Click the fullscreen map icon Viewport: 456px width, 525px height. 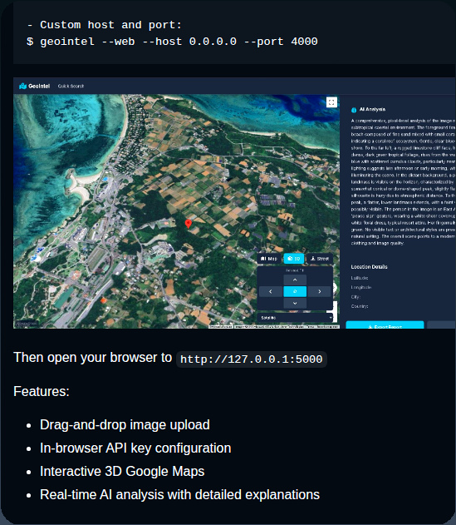tap(331, 102)
